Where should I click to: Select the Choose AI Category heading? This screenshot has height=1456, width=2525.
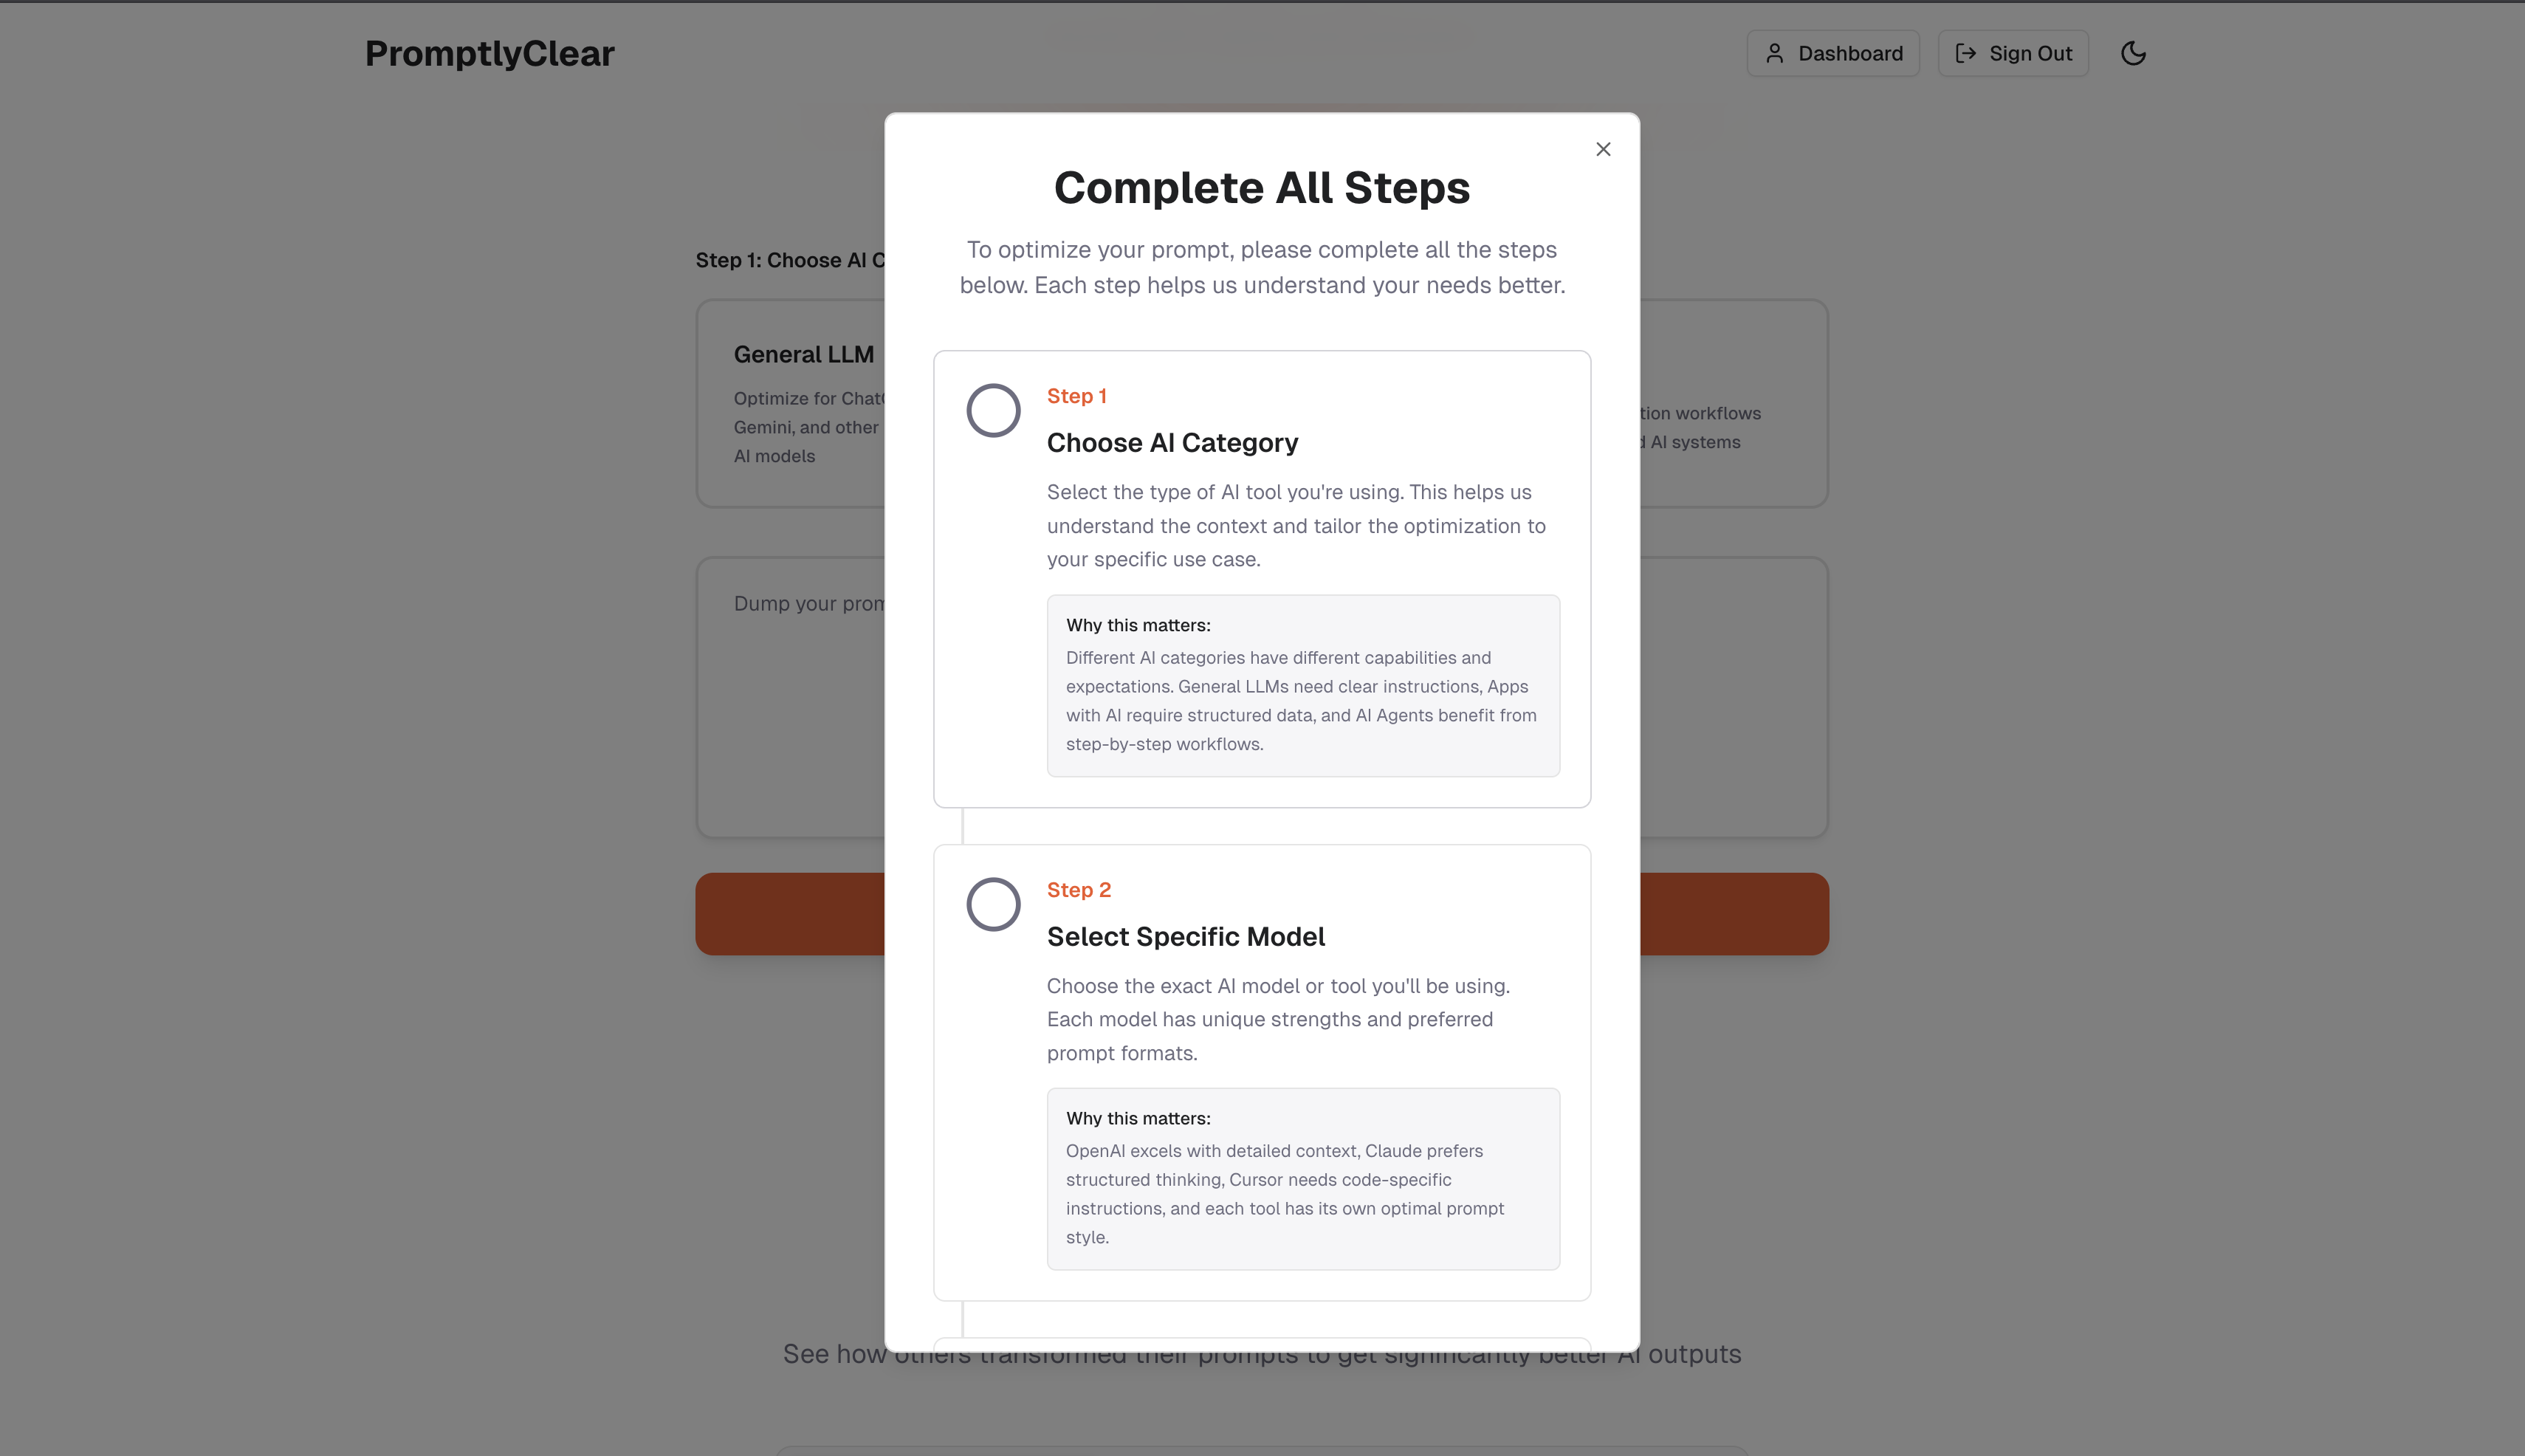1172,442
